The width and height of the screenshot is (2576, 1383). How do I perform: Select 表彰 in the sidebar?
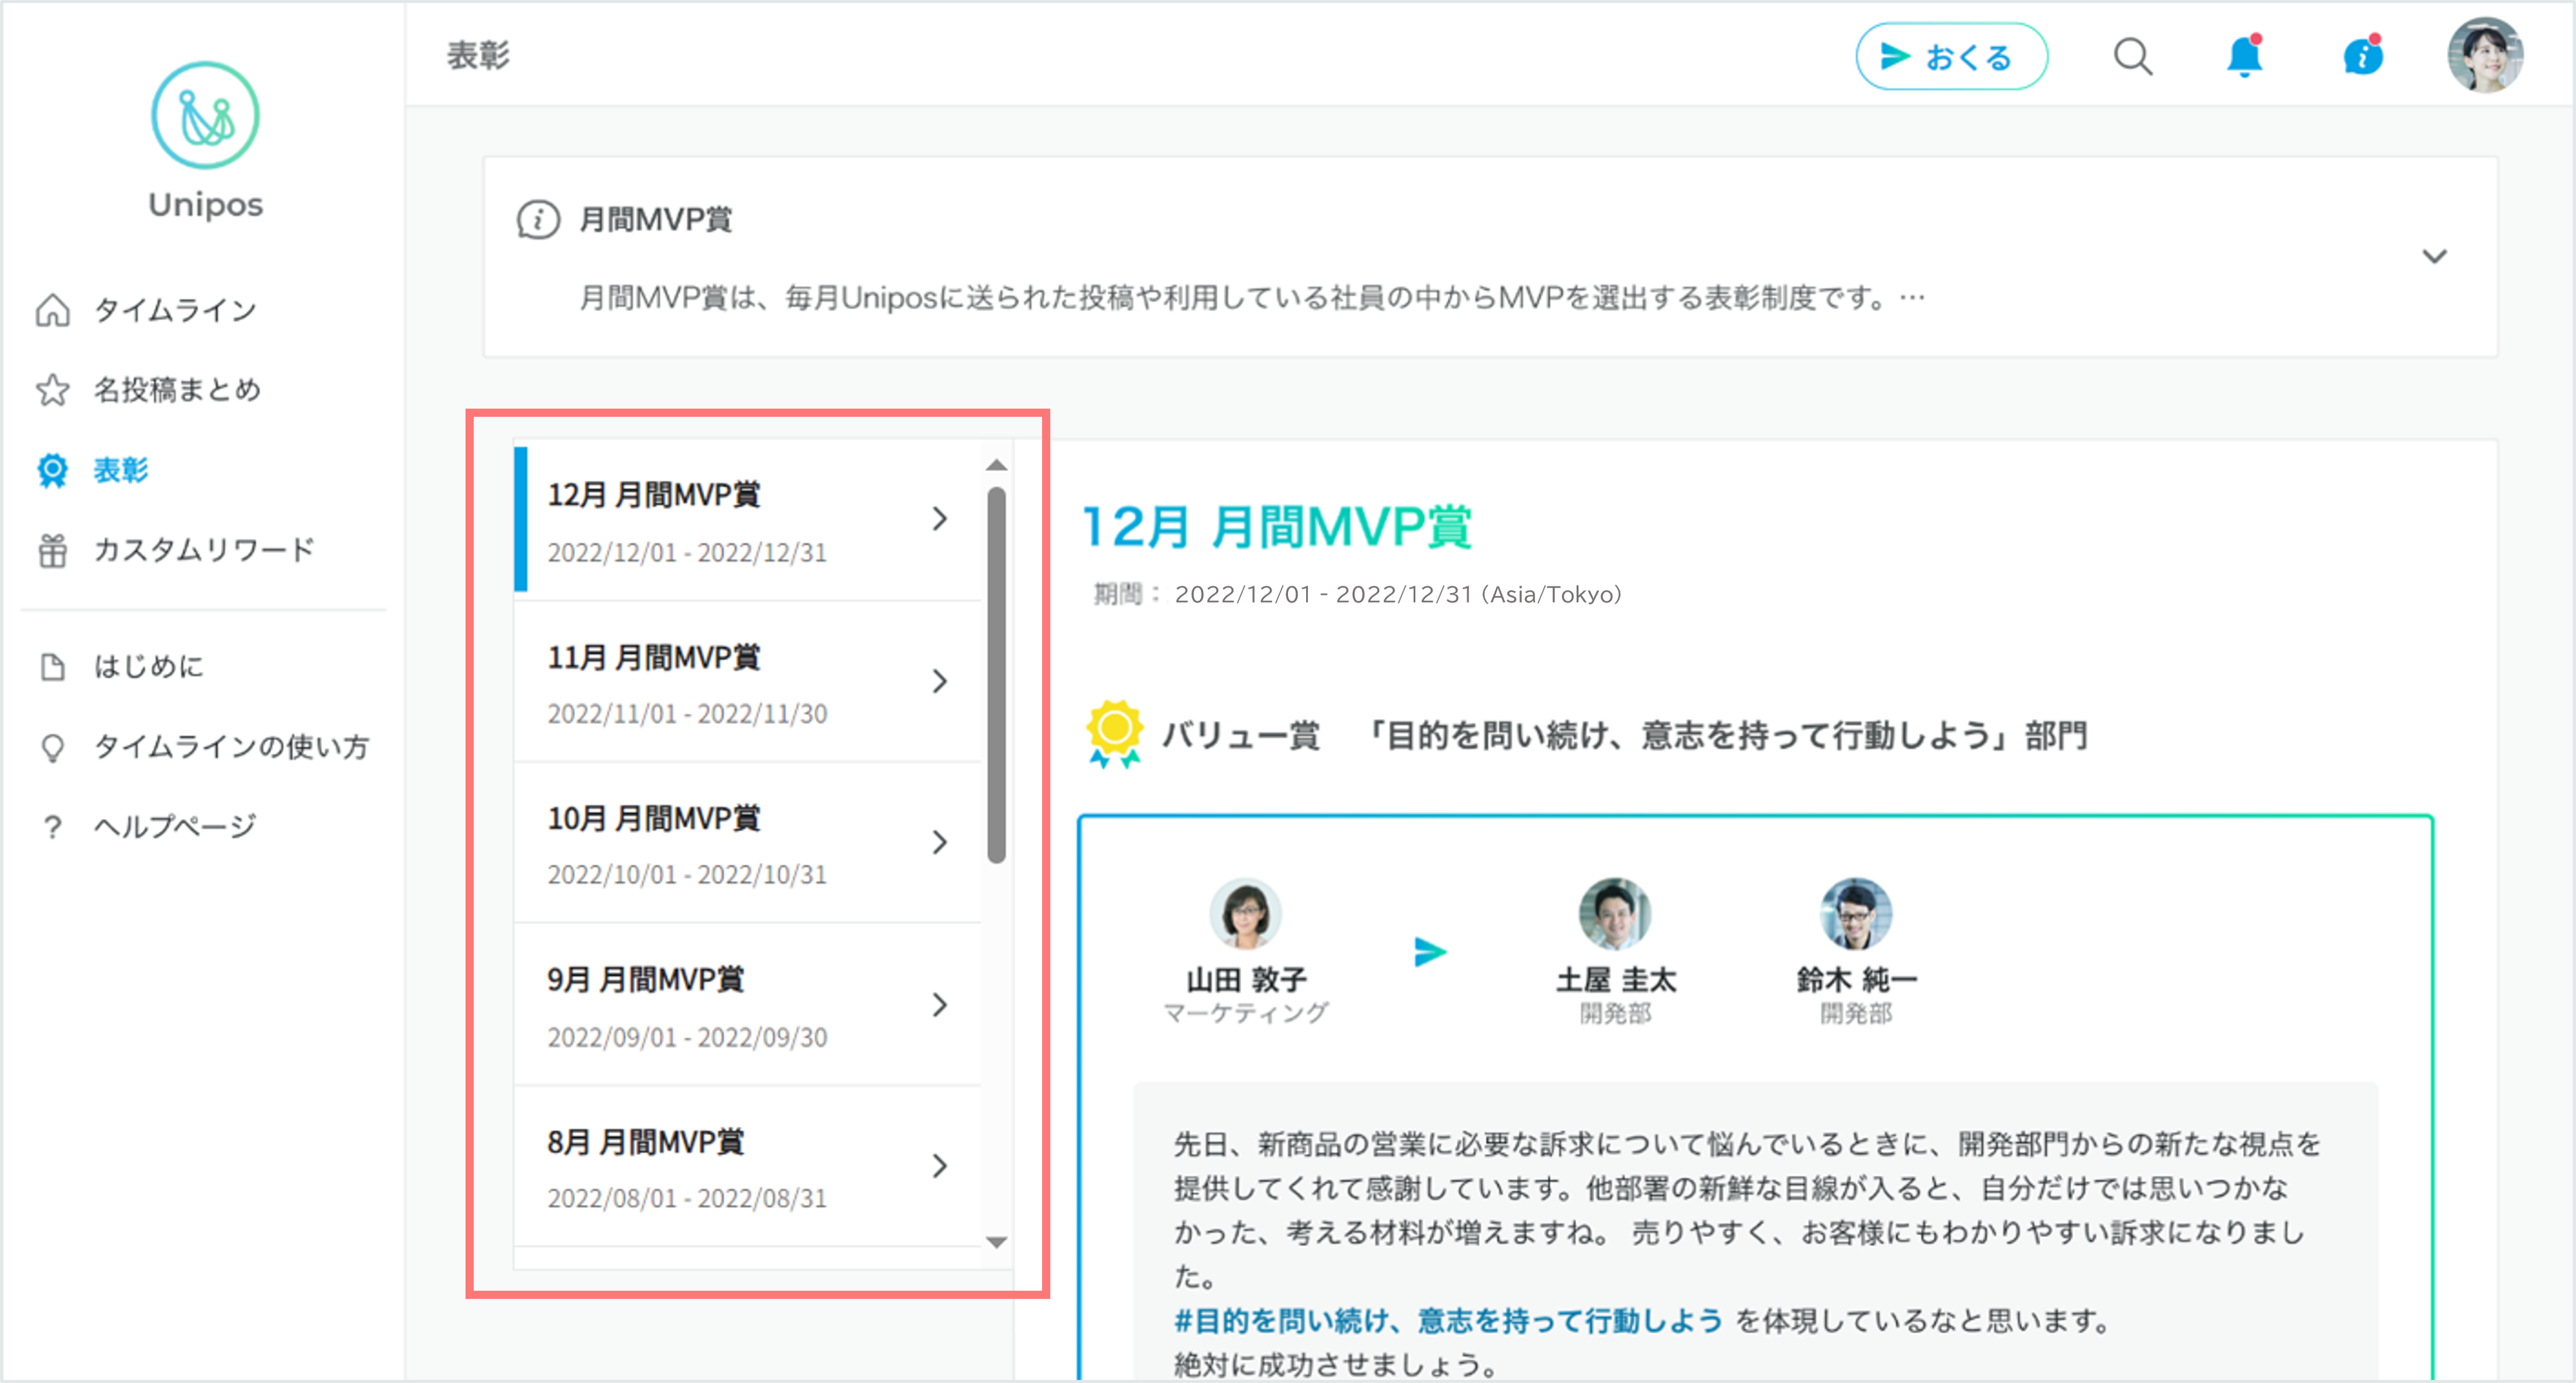[121, 470]
